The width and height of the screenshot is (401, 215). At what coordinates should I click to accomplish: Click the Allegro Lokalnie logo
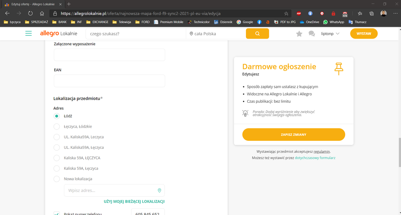click(59, 33)
